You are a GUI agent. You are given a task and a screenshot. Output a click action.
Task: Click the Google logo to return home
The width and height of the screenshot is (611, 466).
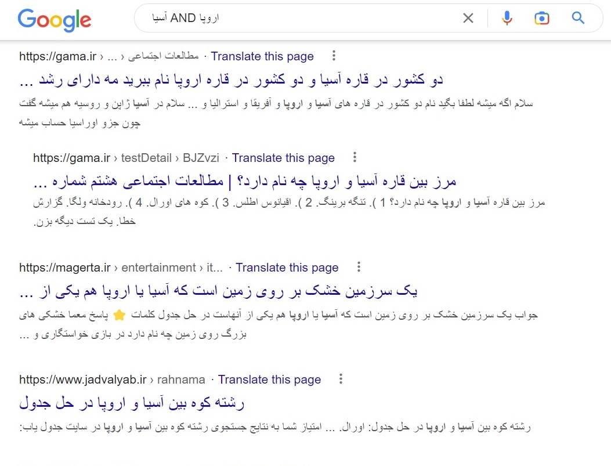[x=54, y=20]
